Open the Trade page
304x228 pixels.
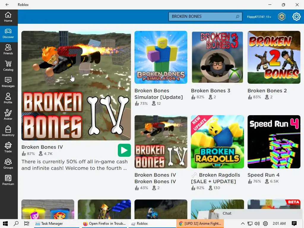[x=8, y=148]
